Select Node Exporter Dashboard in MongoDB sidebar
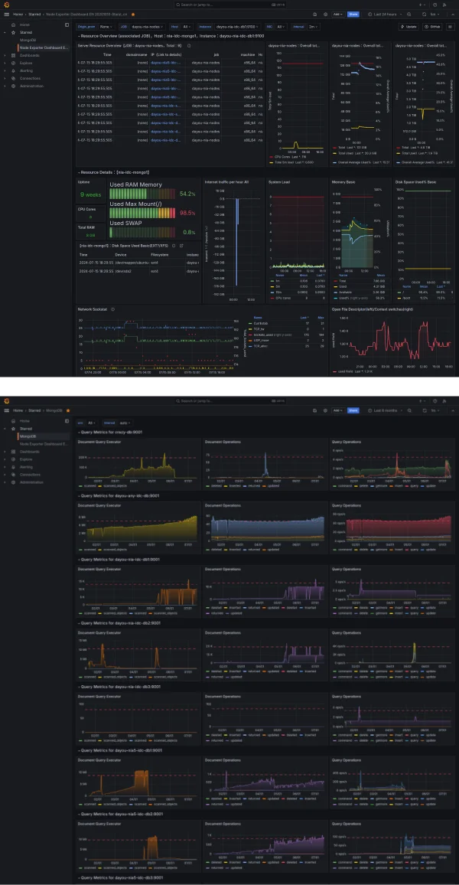459x885 pixels. coord(44,443)
